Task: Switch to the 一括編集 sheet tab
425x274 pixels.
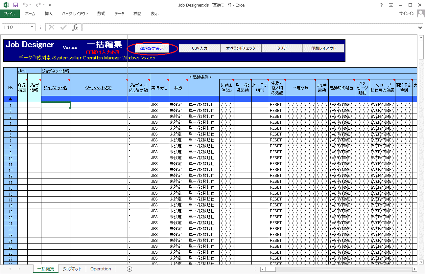Action: 46,269
